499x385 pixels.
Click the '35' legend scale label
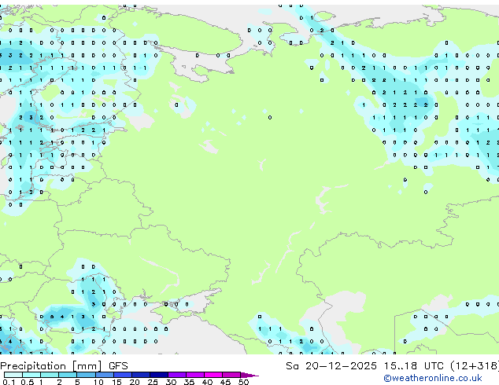pos(190,382)
